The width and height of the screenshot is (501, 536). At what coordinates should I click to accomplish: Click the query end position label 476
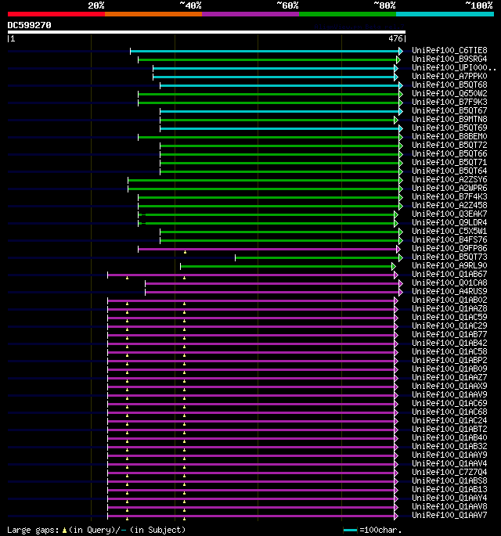pos(395,38)
